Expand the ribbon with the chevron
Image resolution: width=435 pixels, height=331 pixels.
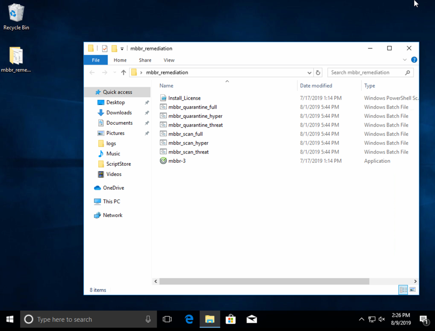(x=405, y=60)
